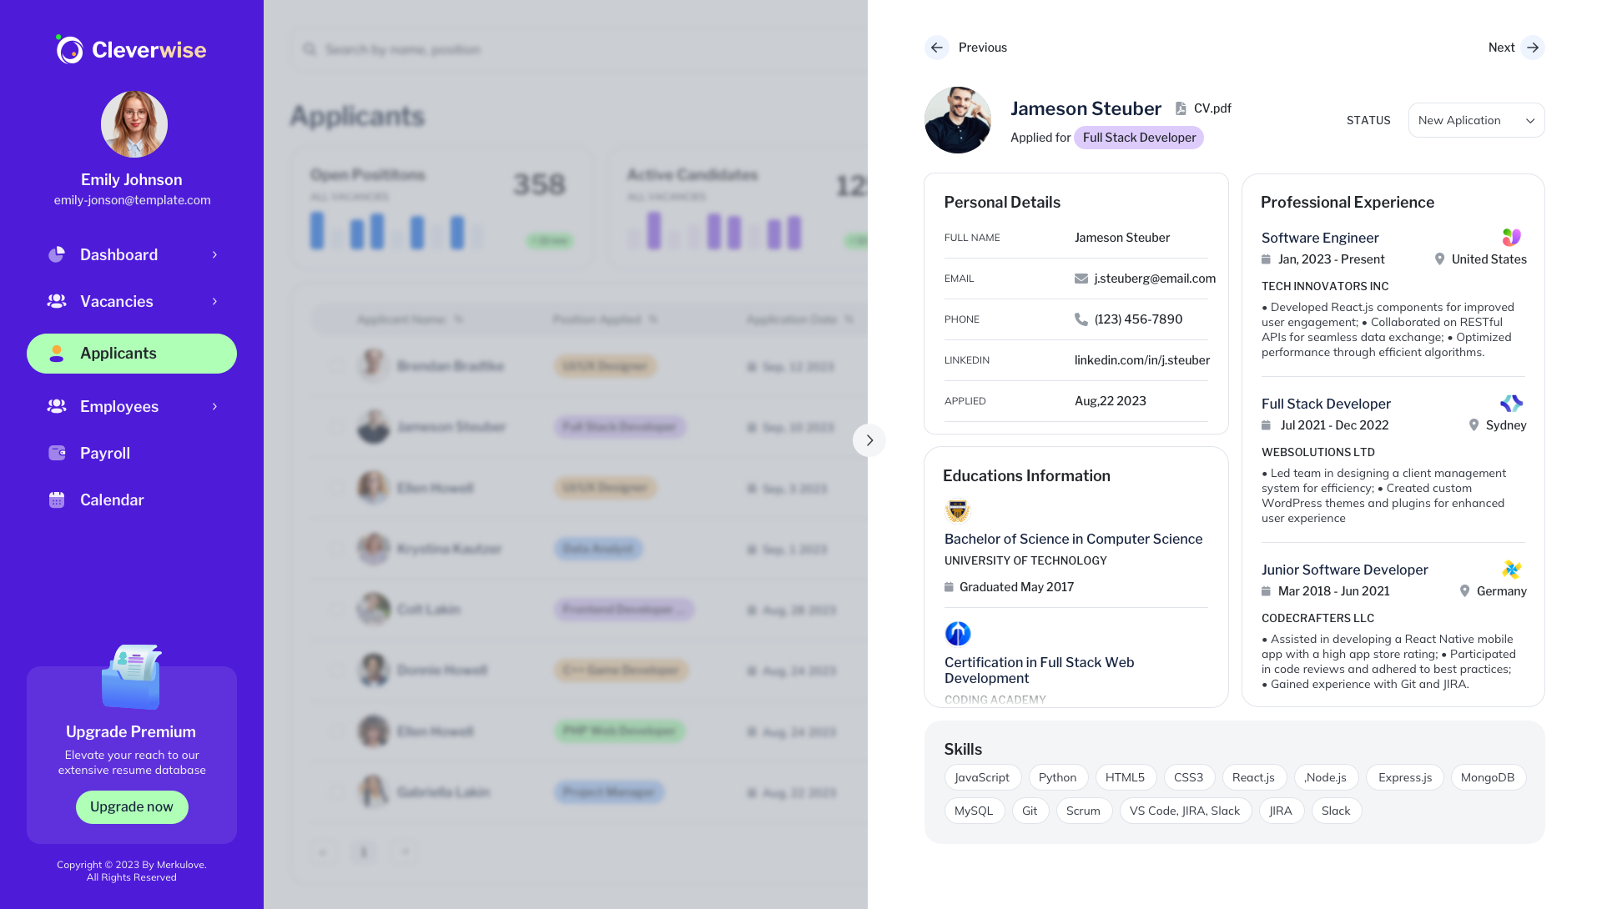
Task: Click the envelope icon beside j.steuberg@email.com
Action: pos(1081,278)
